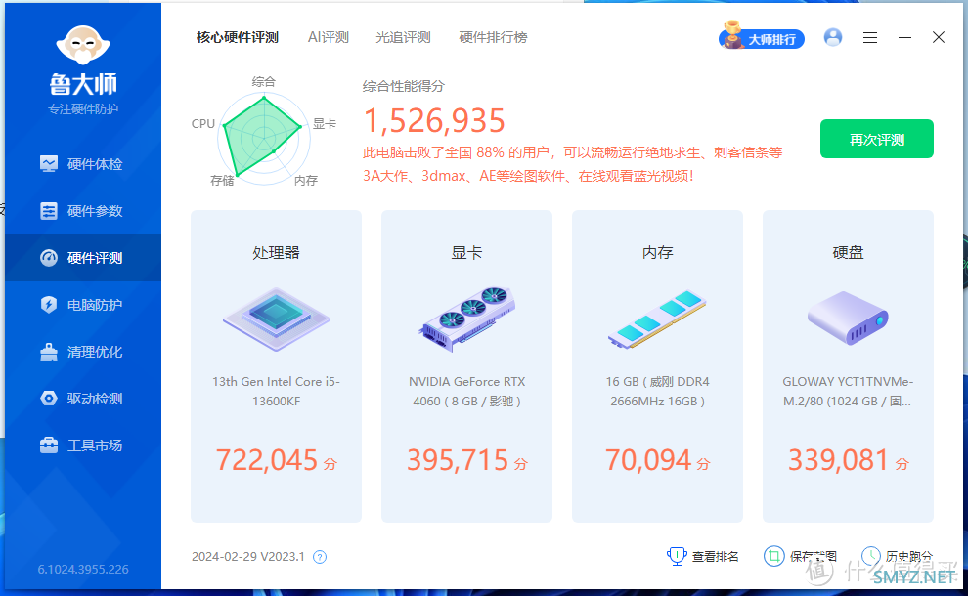Switch to the 光追评测 tab
The width and height of the screenshot is (968, 596).
tap(403, 38)
